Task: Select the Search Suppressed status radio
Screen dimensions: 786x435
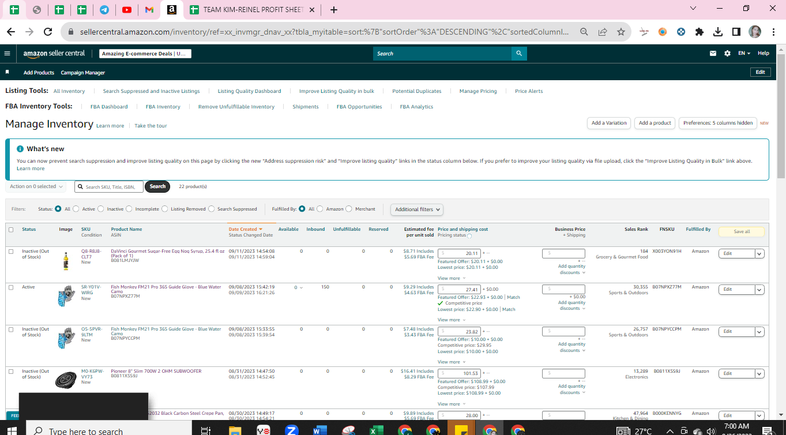Action: (212, 209)
